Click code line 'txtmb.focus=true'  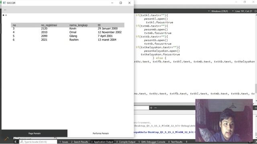tap(158, 33)
